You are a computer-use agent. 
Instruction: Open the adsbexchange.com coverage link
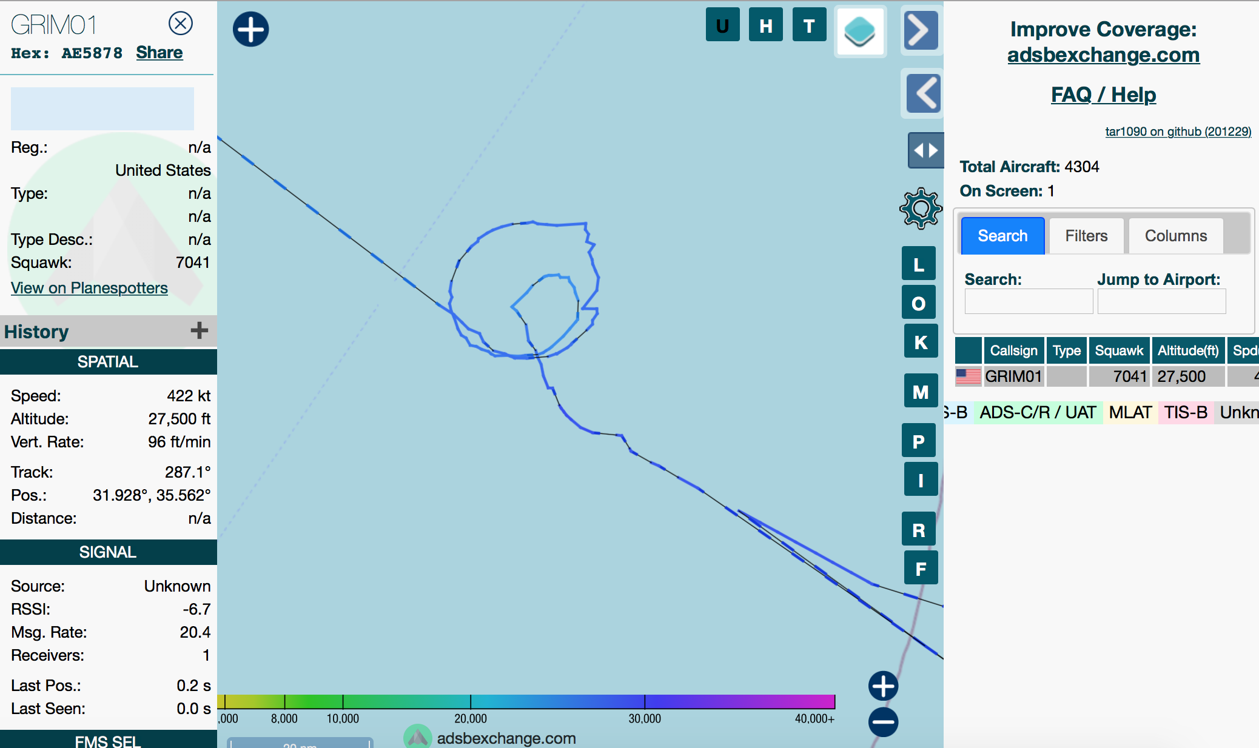coord(1103,55)
